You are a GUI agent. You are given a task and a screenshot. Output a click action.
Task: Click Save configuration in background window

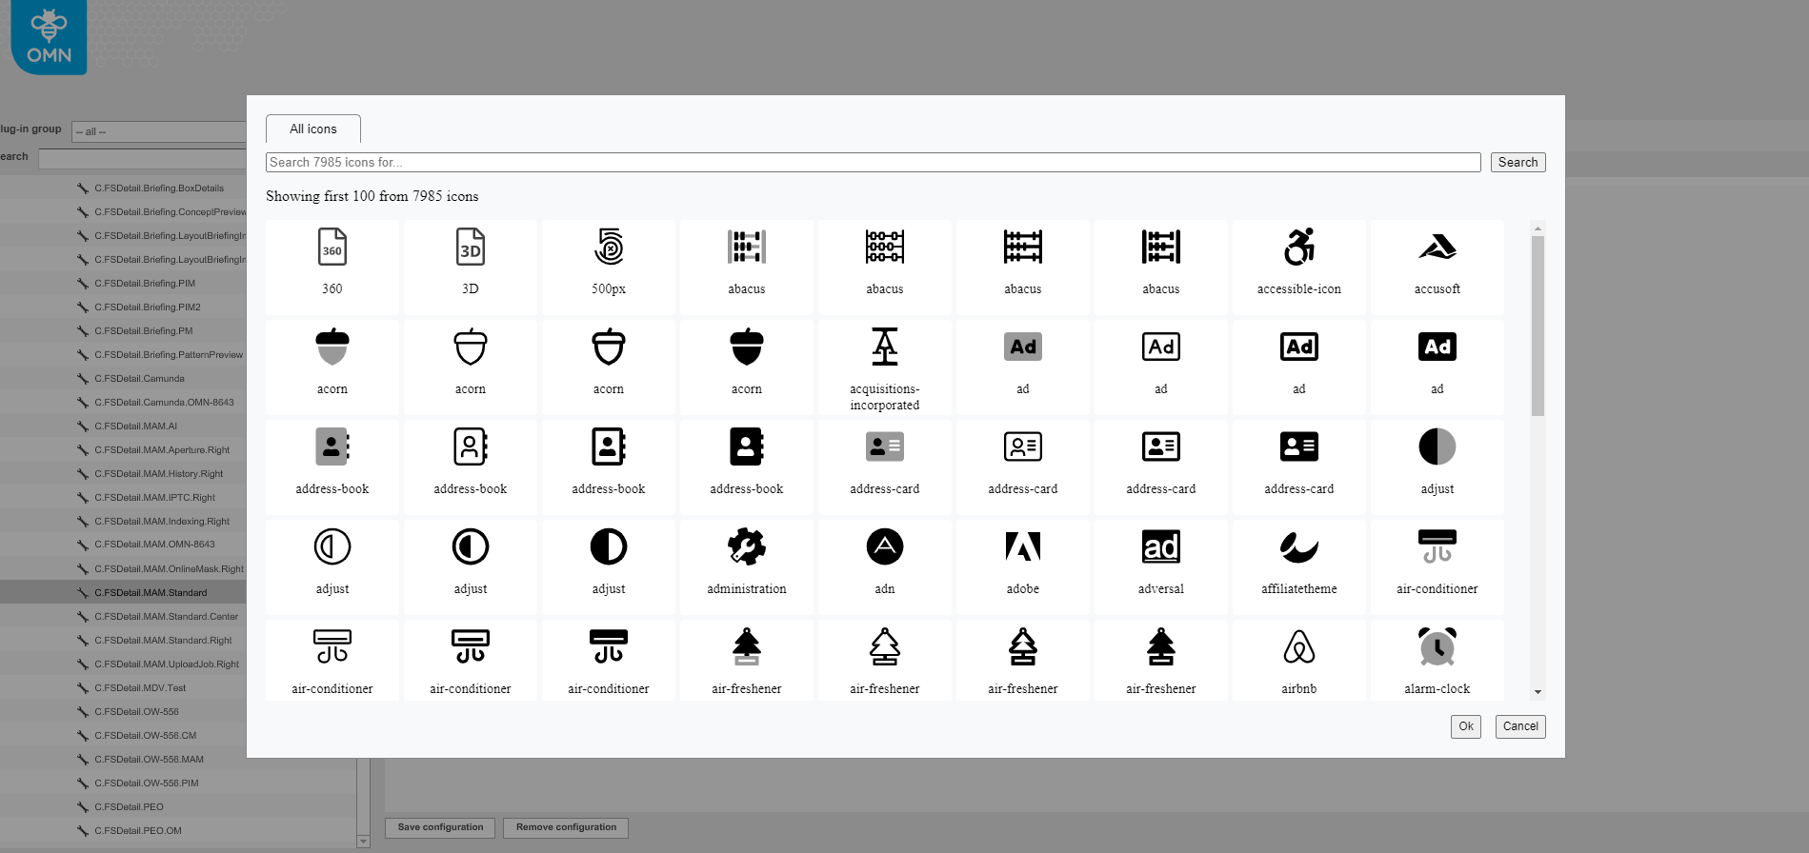click(x=440, y=827)
